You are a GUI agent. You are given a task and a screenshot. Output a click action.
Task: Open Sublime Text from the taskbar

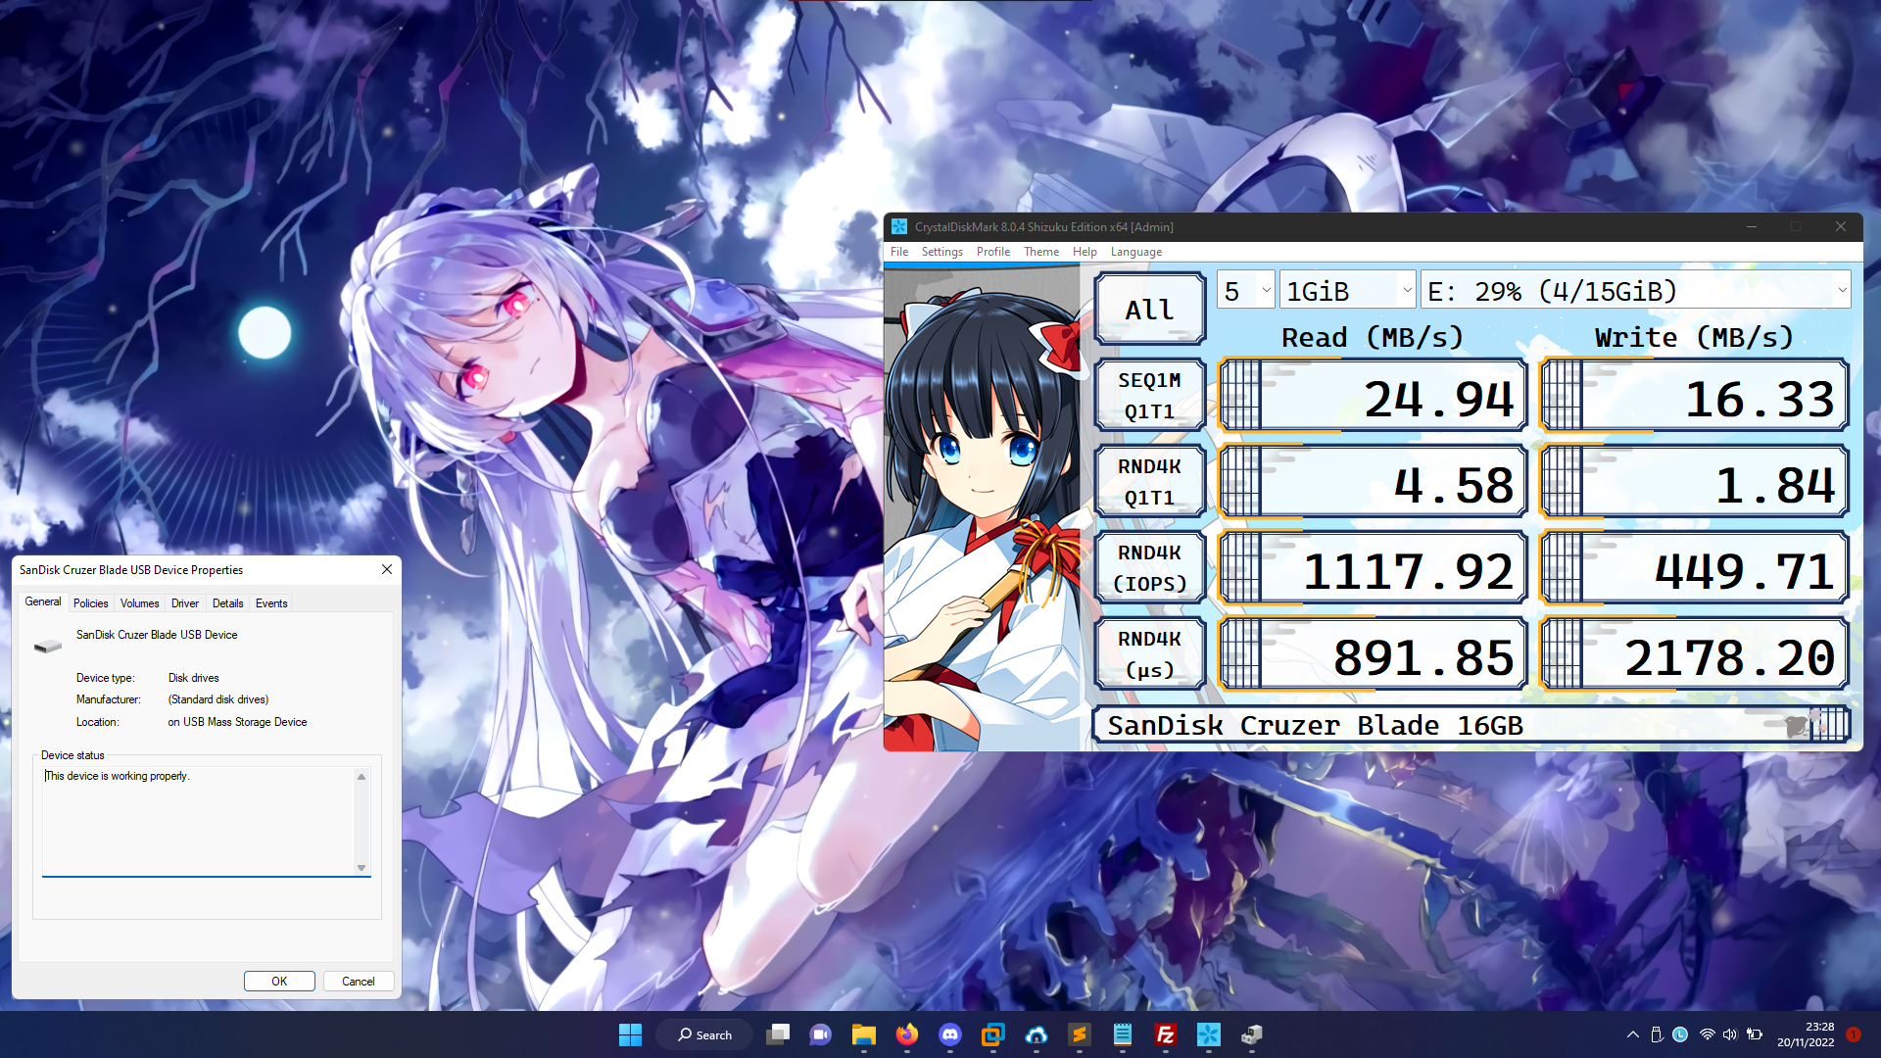coord(1079,1034)
